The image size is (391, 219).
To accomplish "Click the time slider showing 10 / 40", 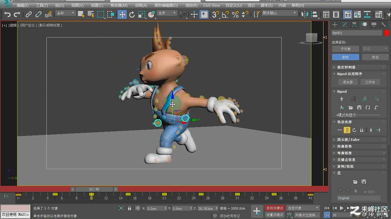I will (x=94, y=189).
